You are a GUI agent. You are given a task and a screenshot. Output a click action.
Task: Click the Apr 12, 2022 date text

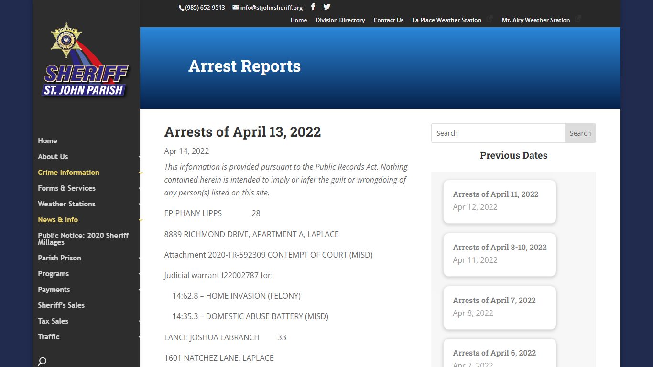pyautogui.click(x=475, y=207)
